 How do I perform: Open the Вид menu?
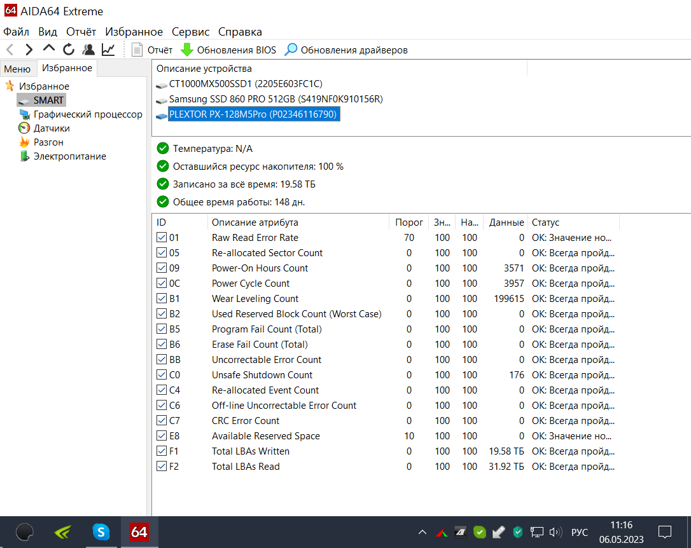click(x=48, y=32)
